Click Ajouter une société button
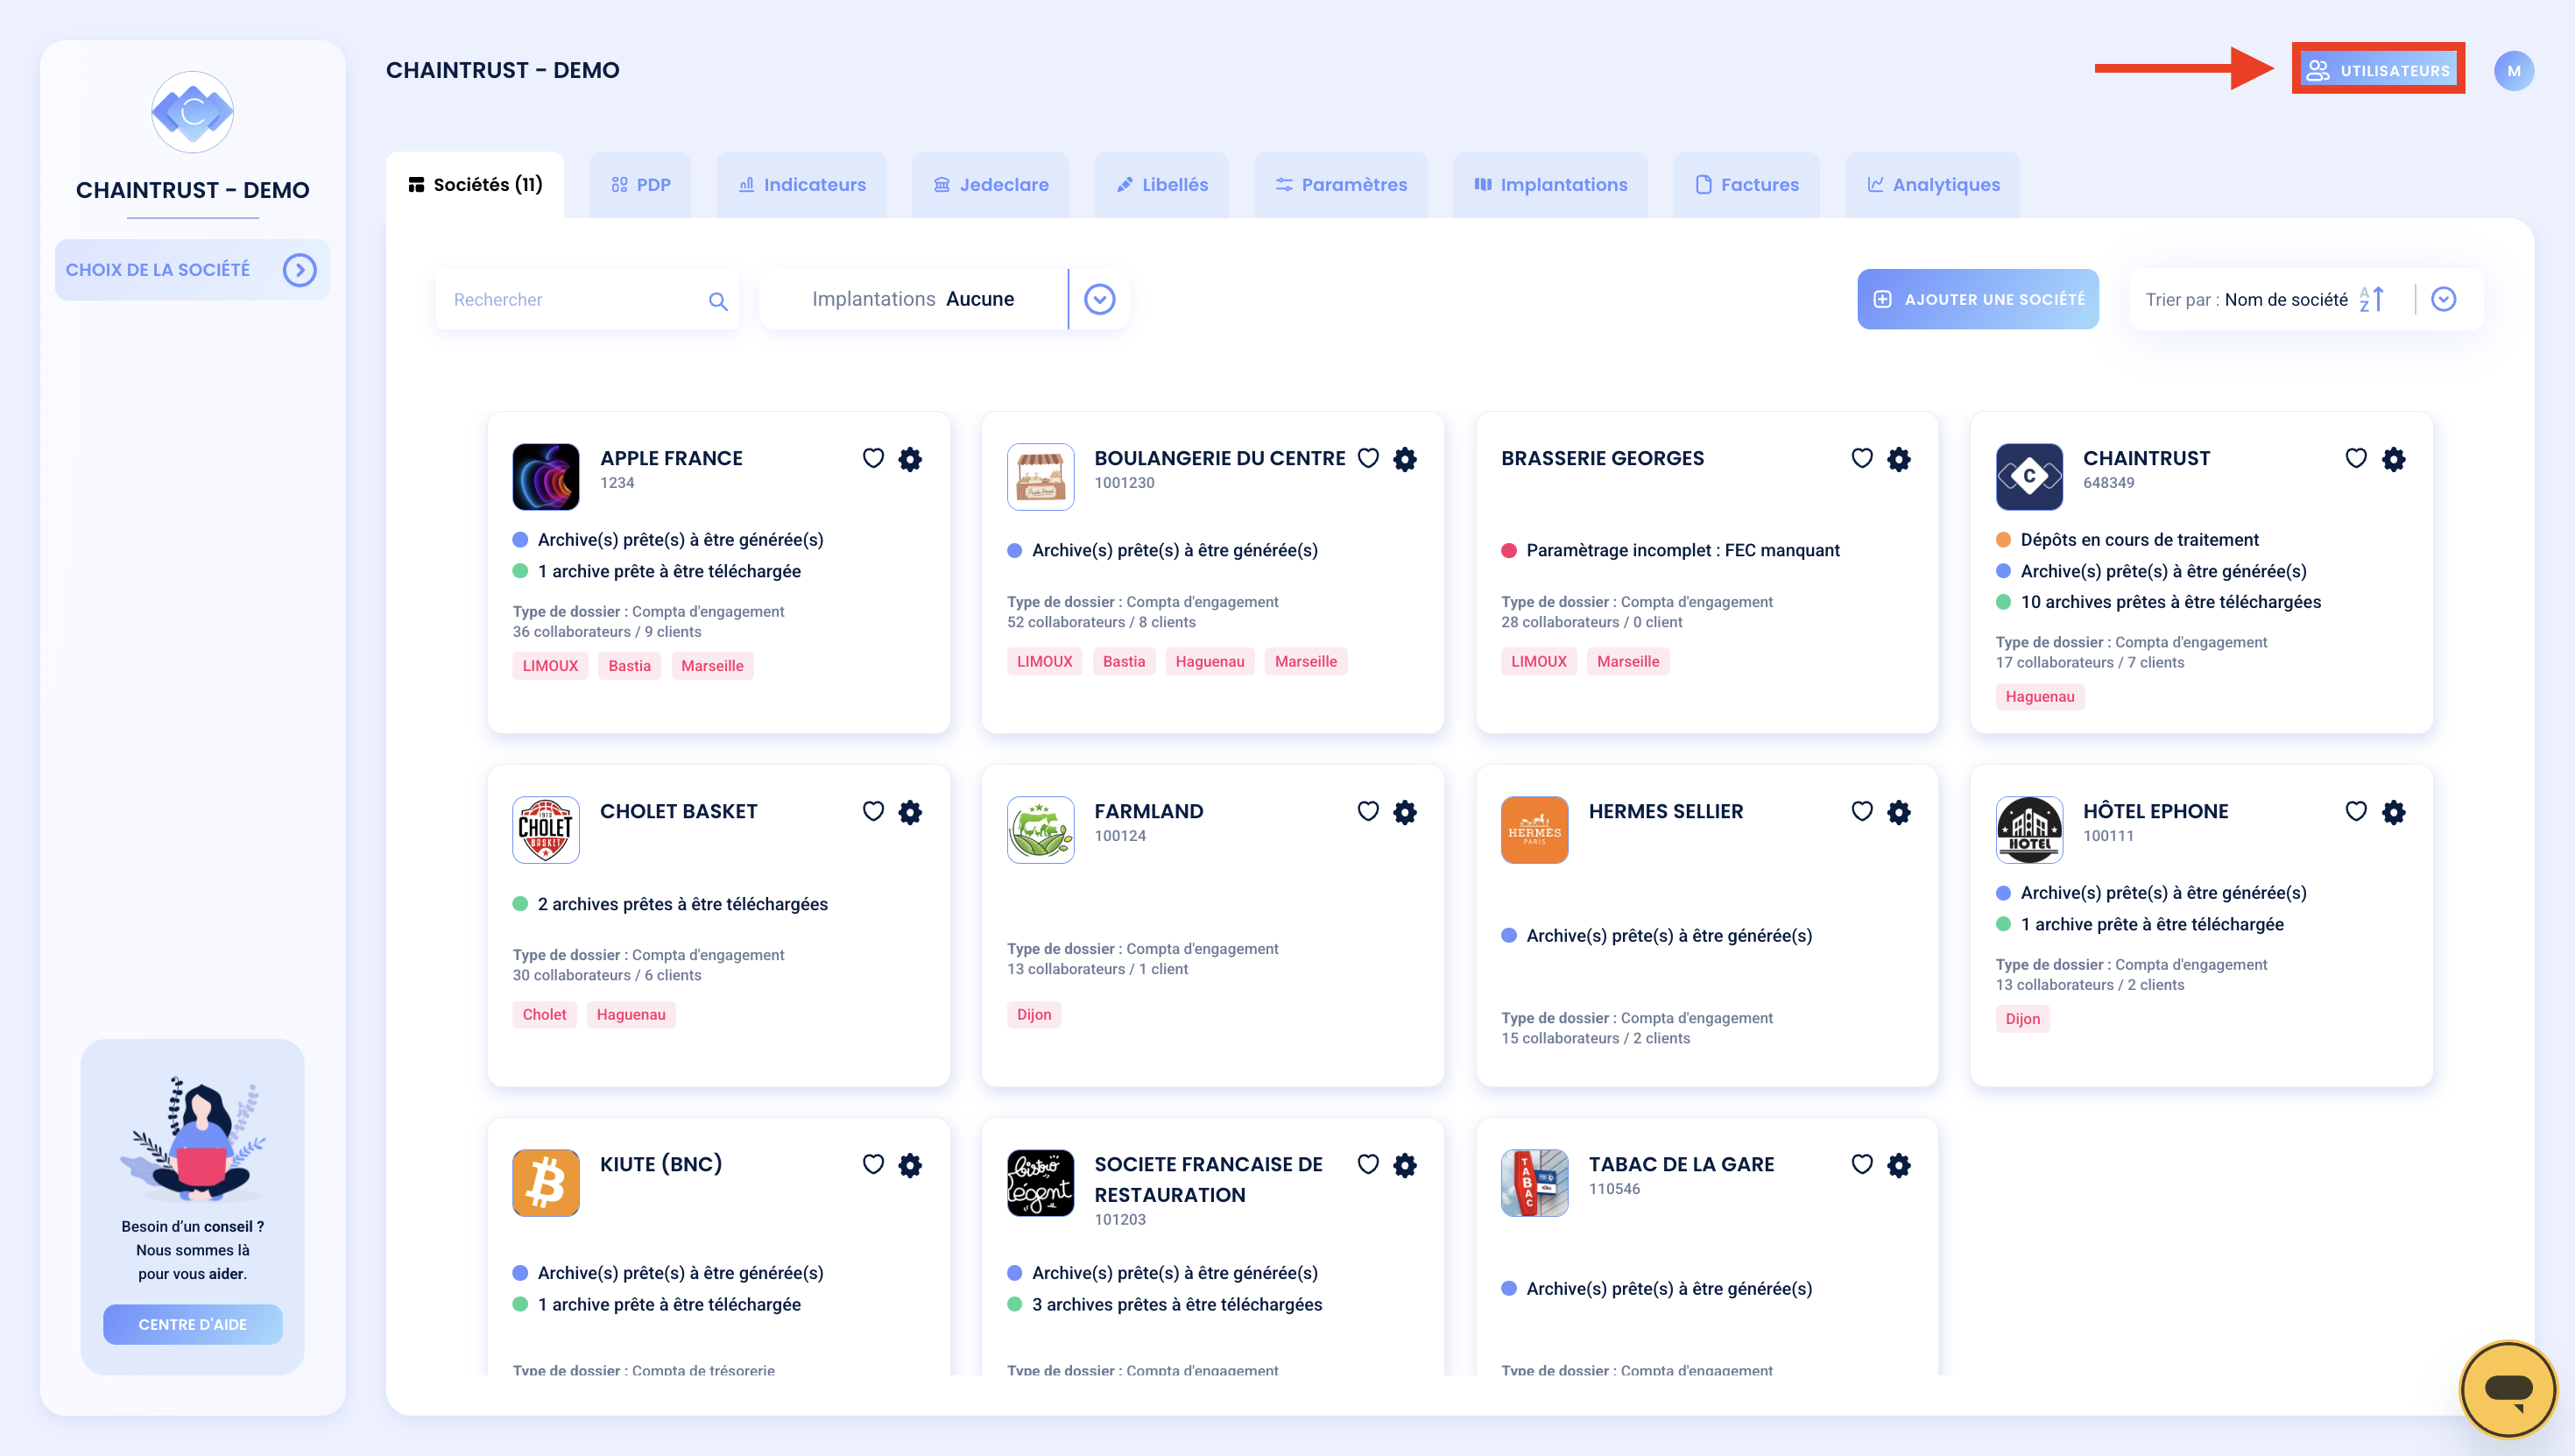Screen dimensions: 2575x1456 click(x=1979, y=299)
